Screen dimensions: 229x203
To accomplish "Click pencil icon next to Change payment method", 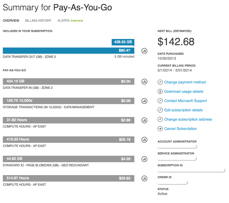I will (x=160, y=82).
